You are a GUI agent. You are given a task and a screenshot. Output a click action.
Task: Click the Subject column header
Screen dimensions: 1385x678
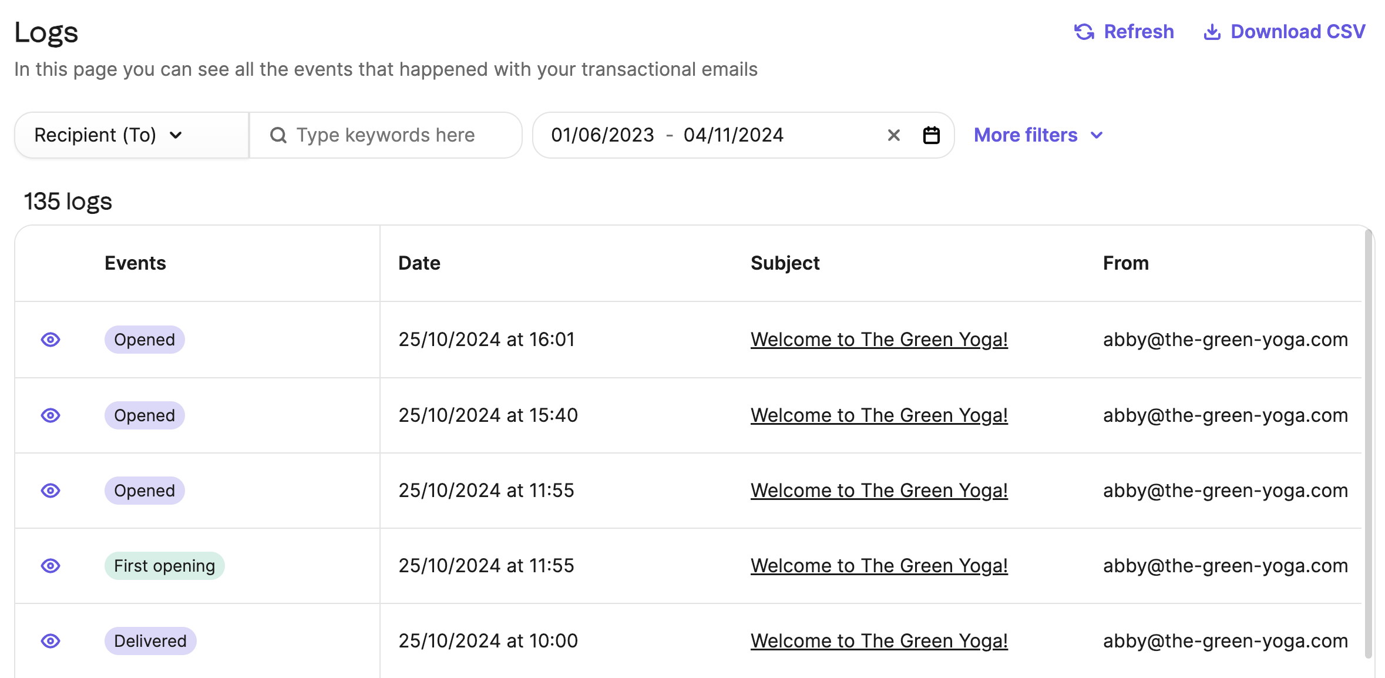click(785, 263)
